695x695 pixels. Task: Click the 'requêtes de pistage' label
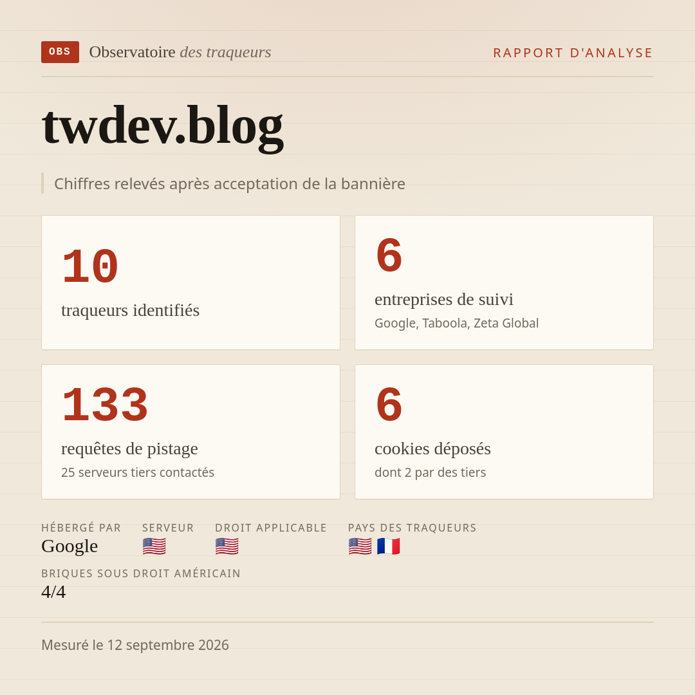pos(129,449)
